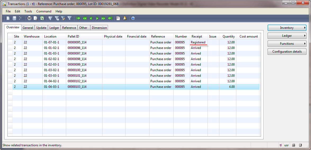The height and width of the screenshot is (150, 311).
Task: Open the Help menu
Action: 59,11
